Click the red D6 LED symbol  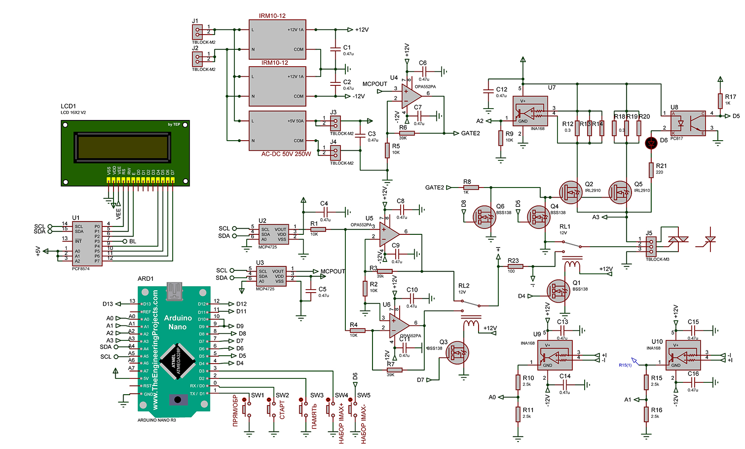click(652, 142)
